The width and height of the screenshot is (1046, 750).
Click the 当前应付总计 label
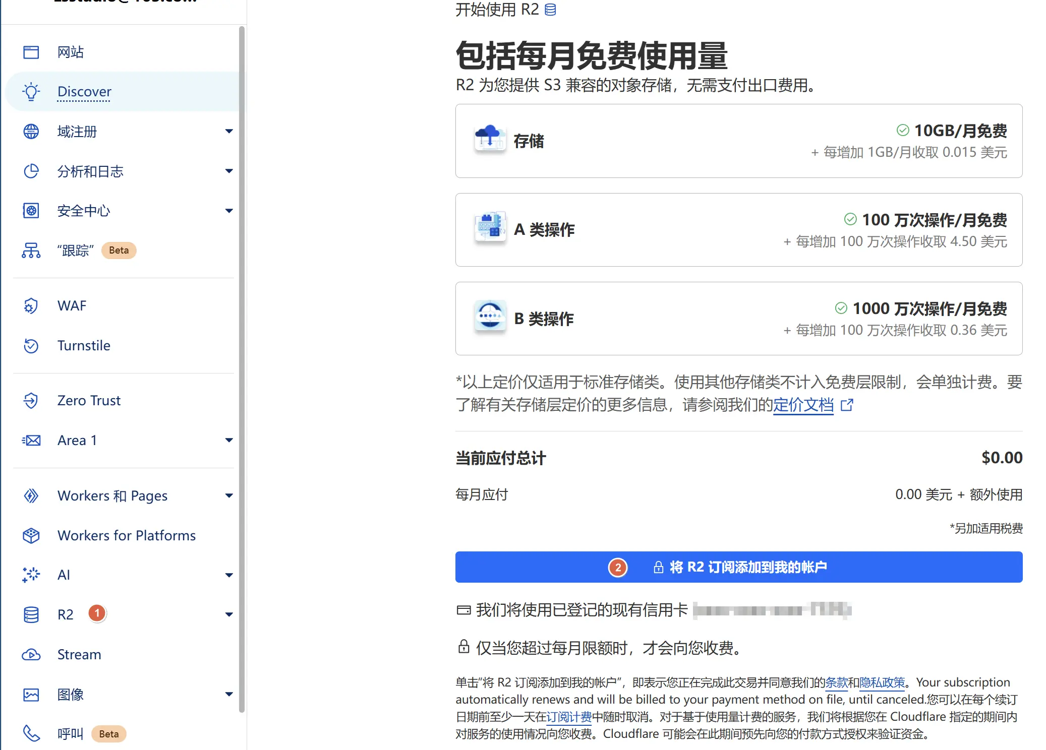pyautogui.click(x=501, y=458)
